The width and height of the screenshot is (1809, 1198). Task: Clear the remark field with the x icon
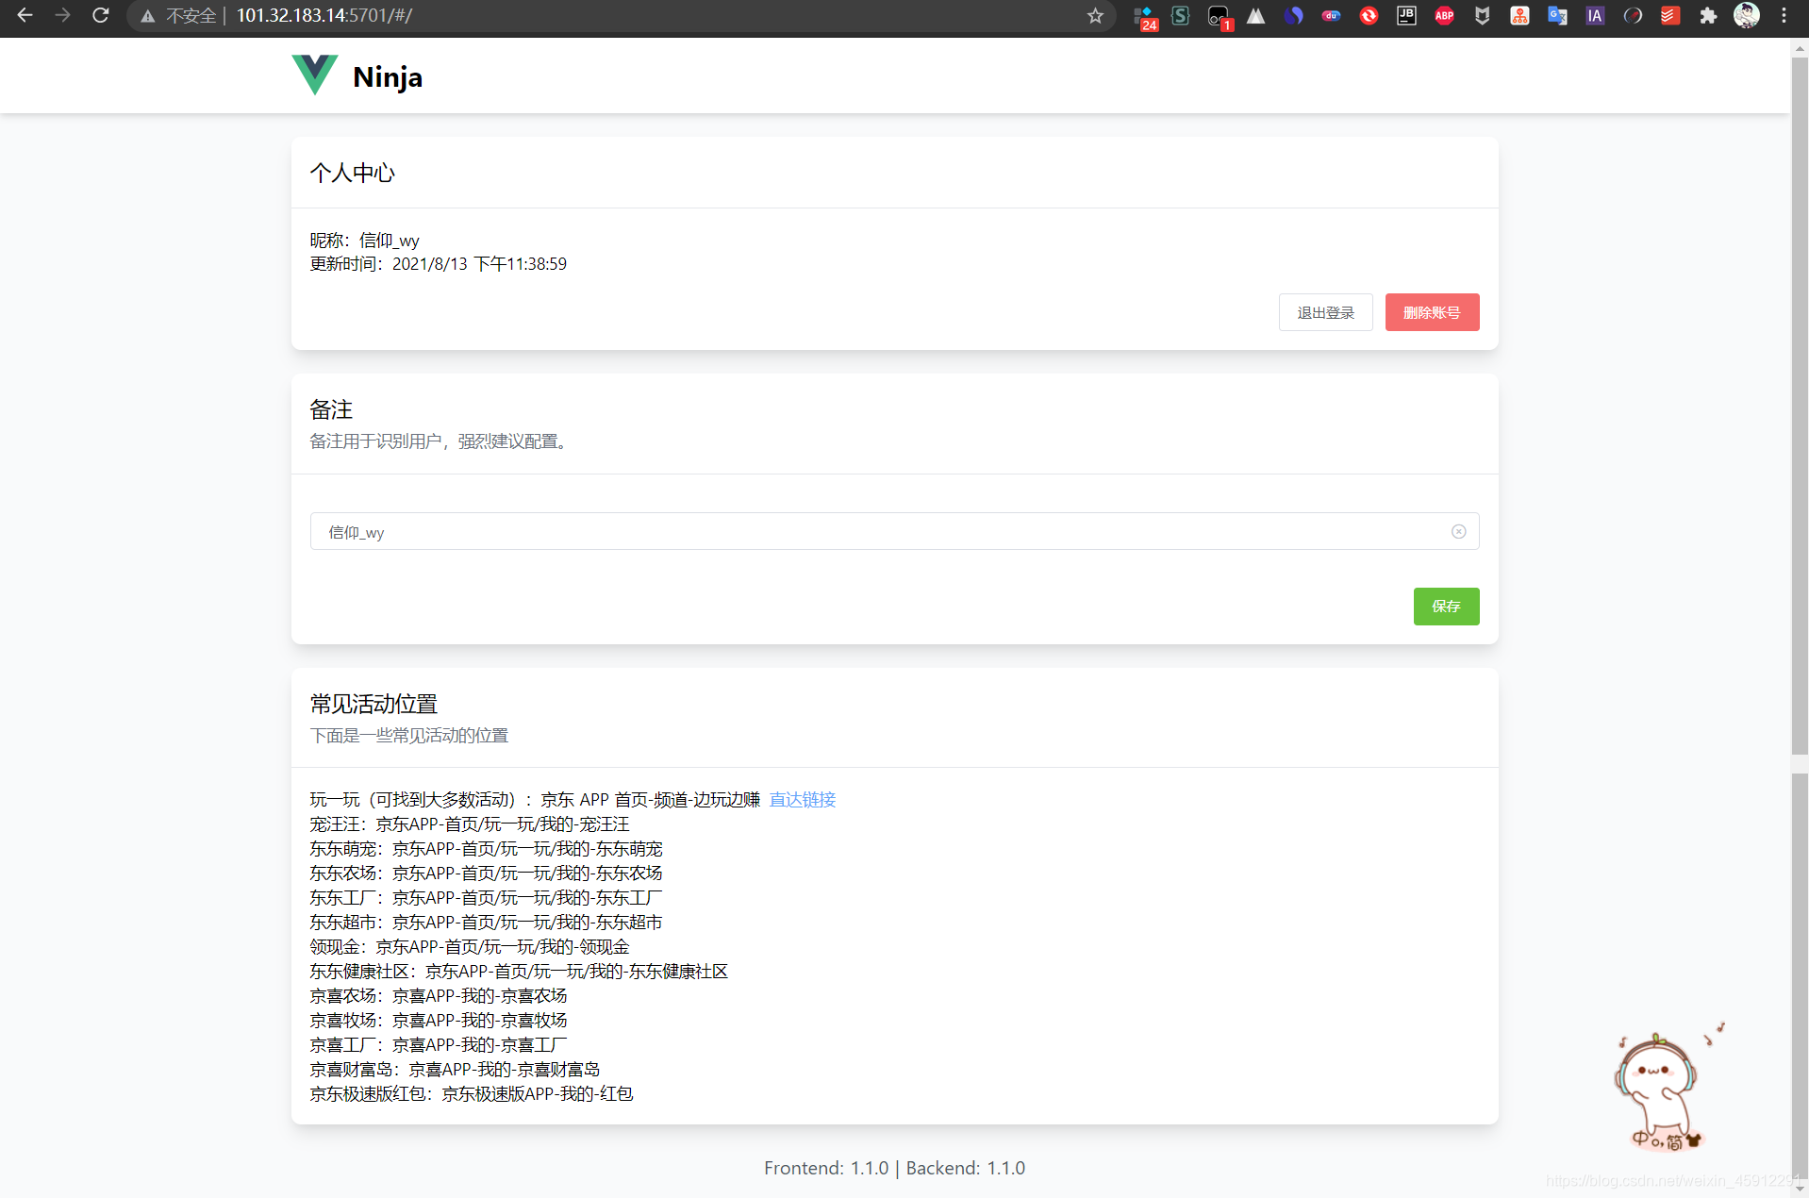point(1458,532)
